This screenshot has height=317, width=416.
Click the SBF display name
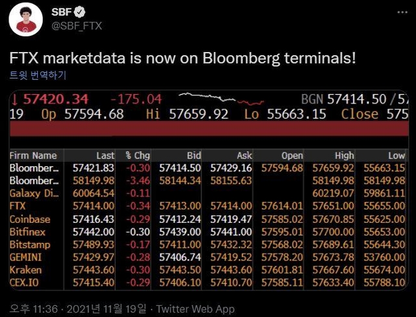tap(62, 13)
